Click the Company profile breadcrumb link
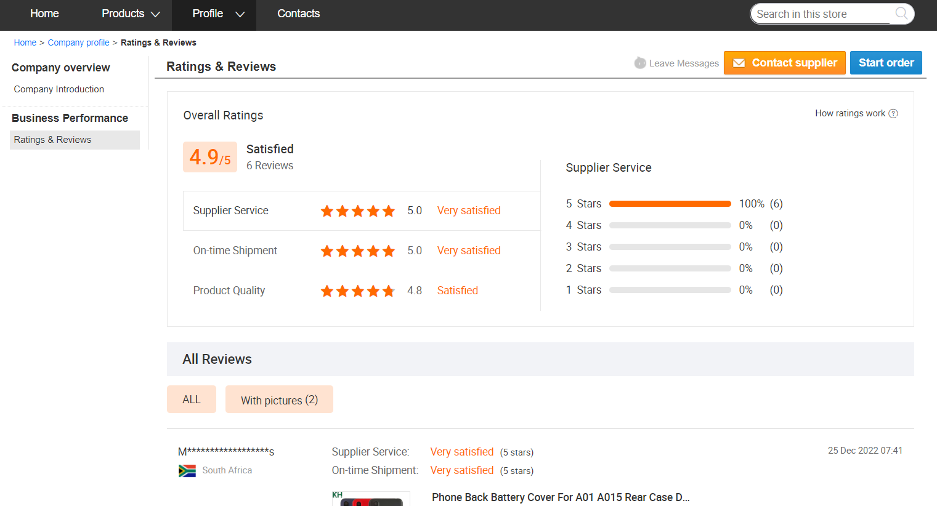This screenshot has width=937, height=506. click(78, 42)
